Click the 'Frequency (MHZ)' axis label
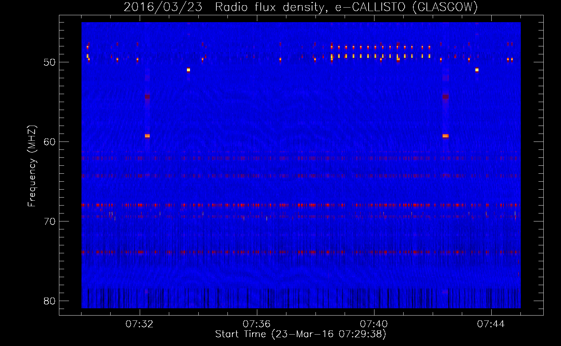The image size is (561, 346). point(32,166)
